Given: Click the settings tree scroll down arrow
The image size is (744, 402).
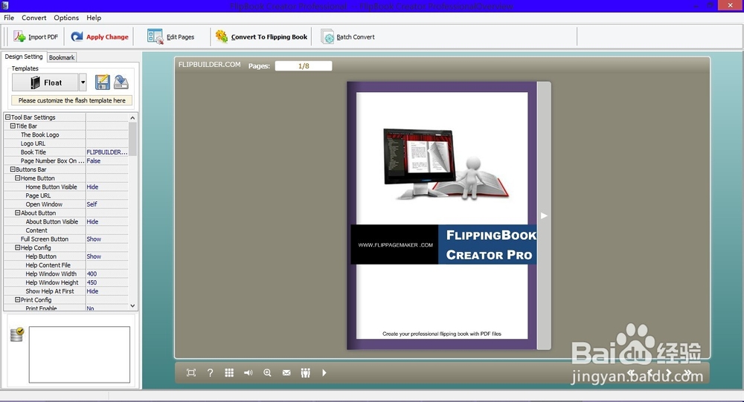Looking at the screenshot, I should [x=132, y=305].
